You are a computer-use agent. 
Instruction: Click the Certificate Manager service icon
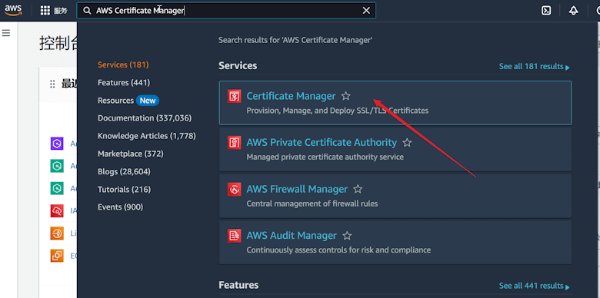point(234,96)
